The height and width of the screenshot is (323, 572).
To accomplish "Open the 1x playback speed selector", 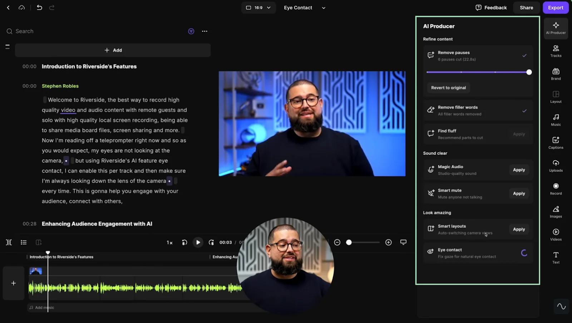I will (169, 242).
